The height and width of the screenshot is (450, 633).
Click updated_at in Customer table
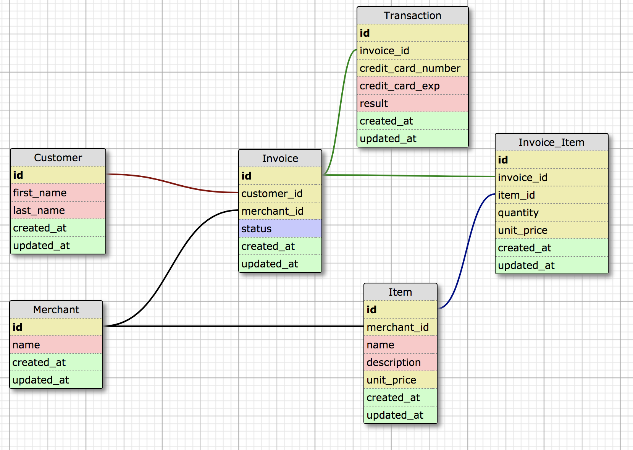click(x=58, y=245)
